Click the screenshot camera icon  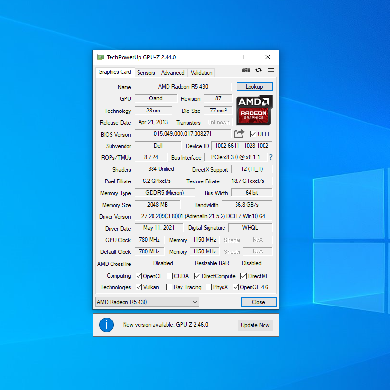[x=246, y=70]
